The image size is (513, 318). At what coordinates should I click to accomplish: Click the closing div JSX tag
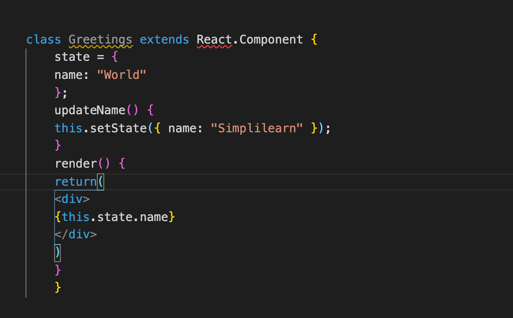click(76, 234)
